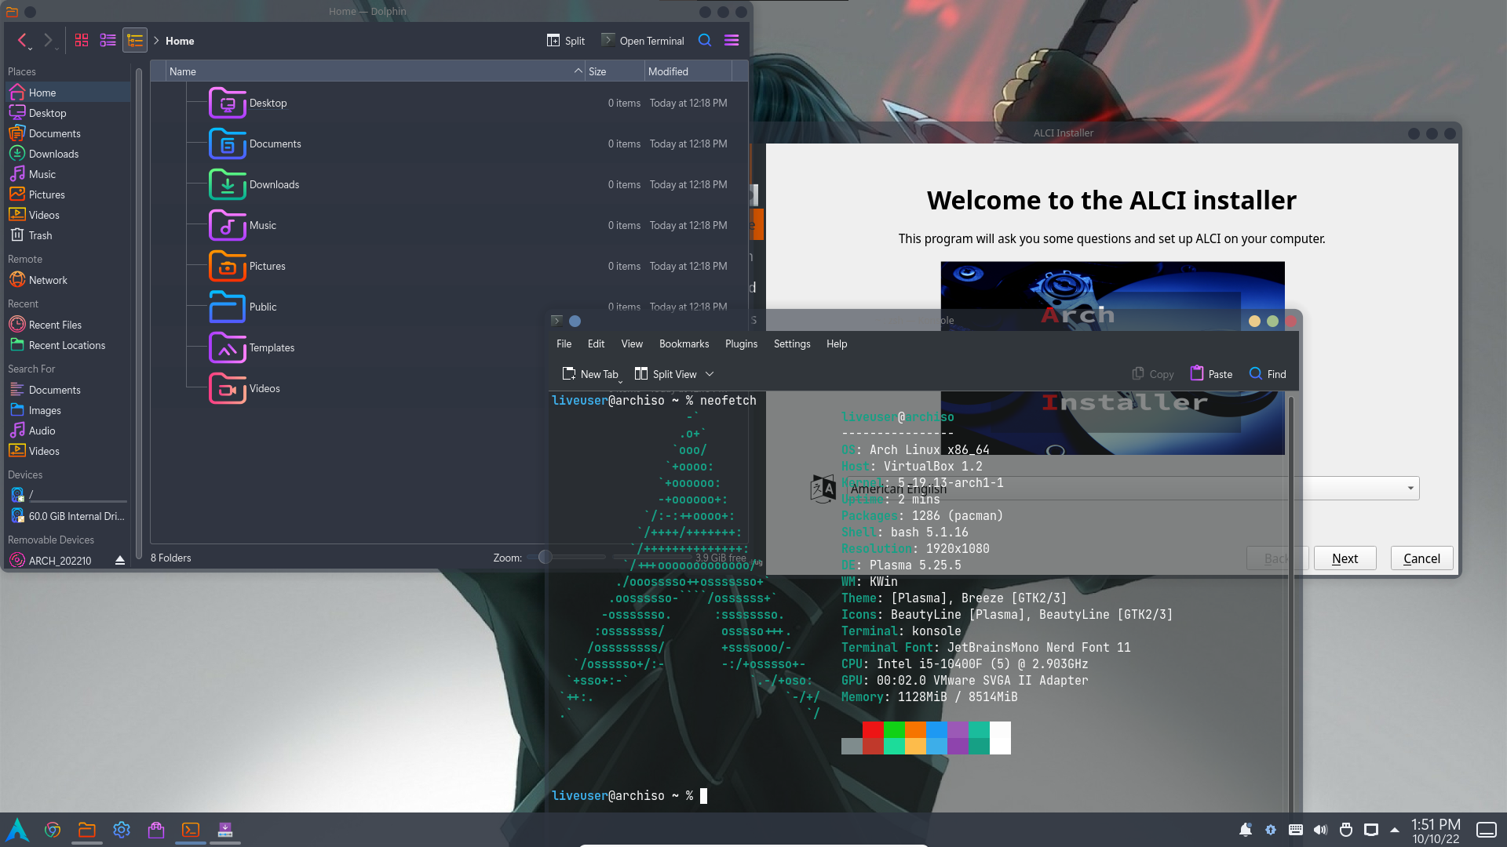Click Open Terminal in Dolphin toolbar
This screenshot has height=847, width=1507.
tap(643, 41)
